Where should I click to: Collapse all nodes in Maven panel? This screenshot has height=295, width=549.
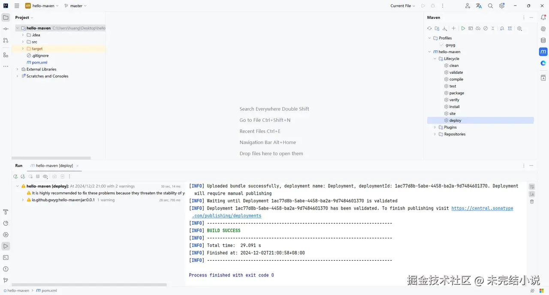(493, 28)
